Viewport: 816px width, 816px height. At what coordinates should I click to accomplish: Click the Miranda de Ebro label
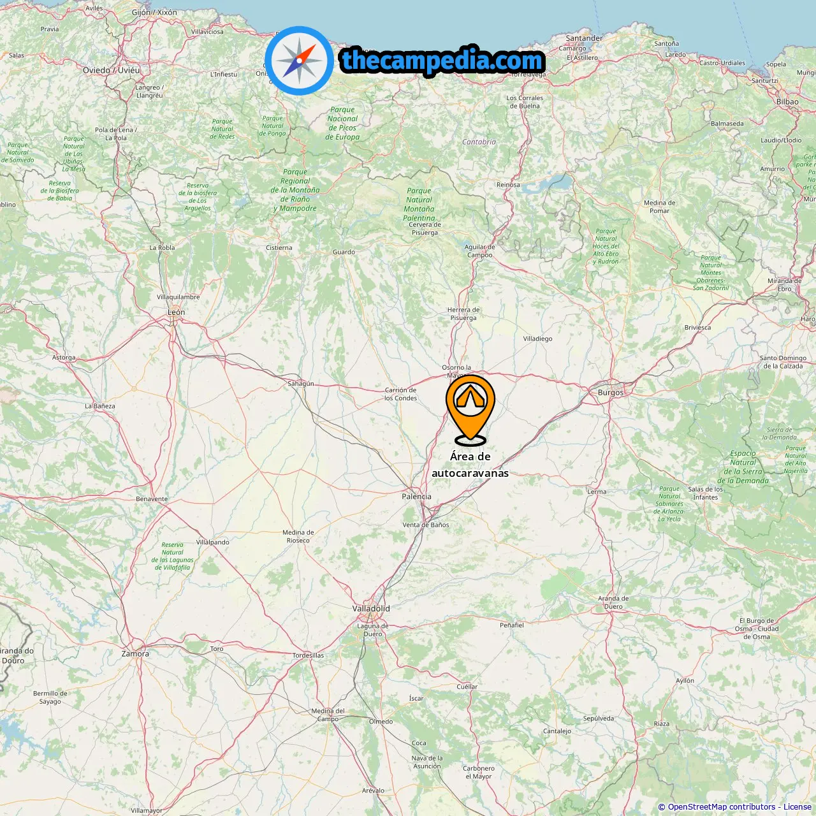785,284
